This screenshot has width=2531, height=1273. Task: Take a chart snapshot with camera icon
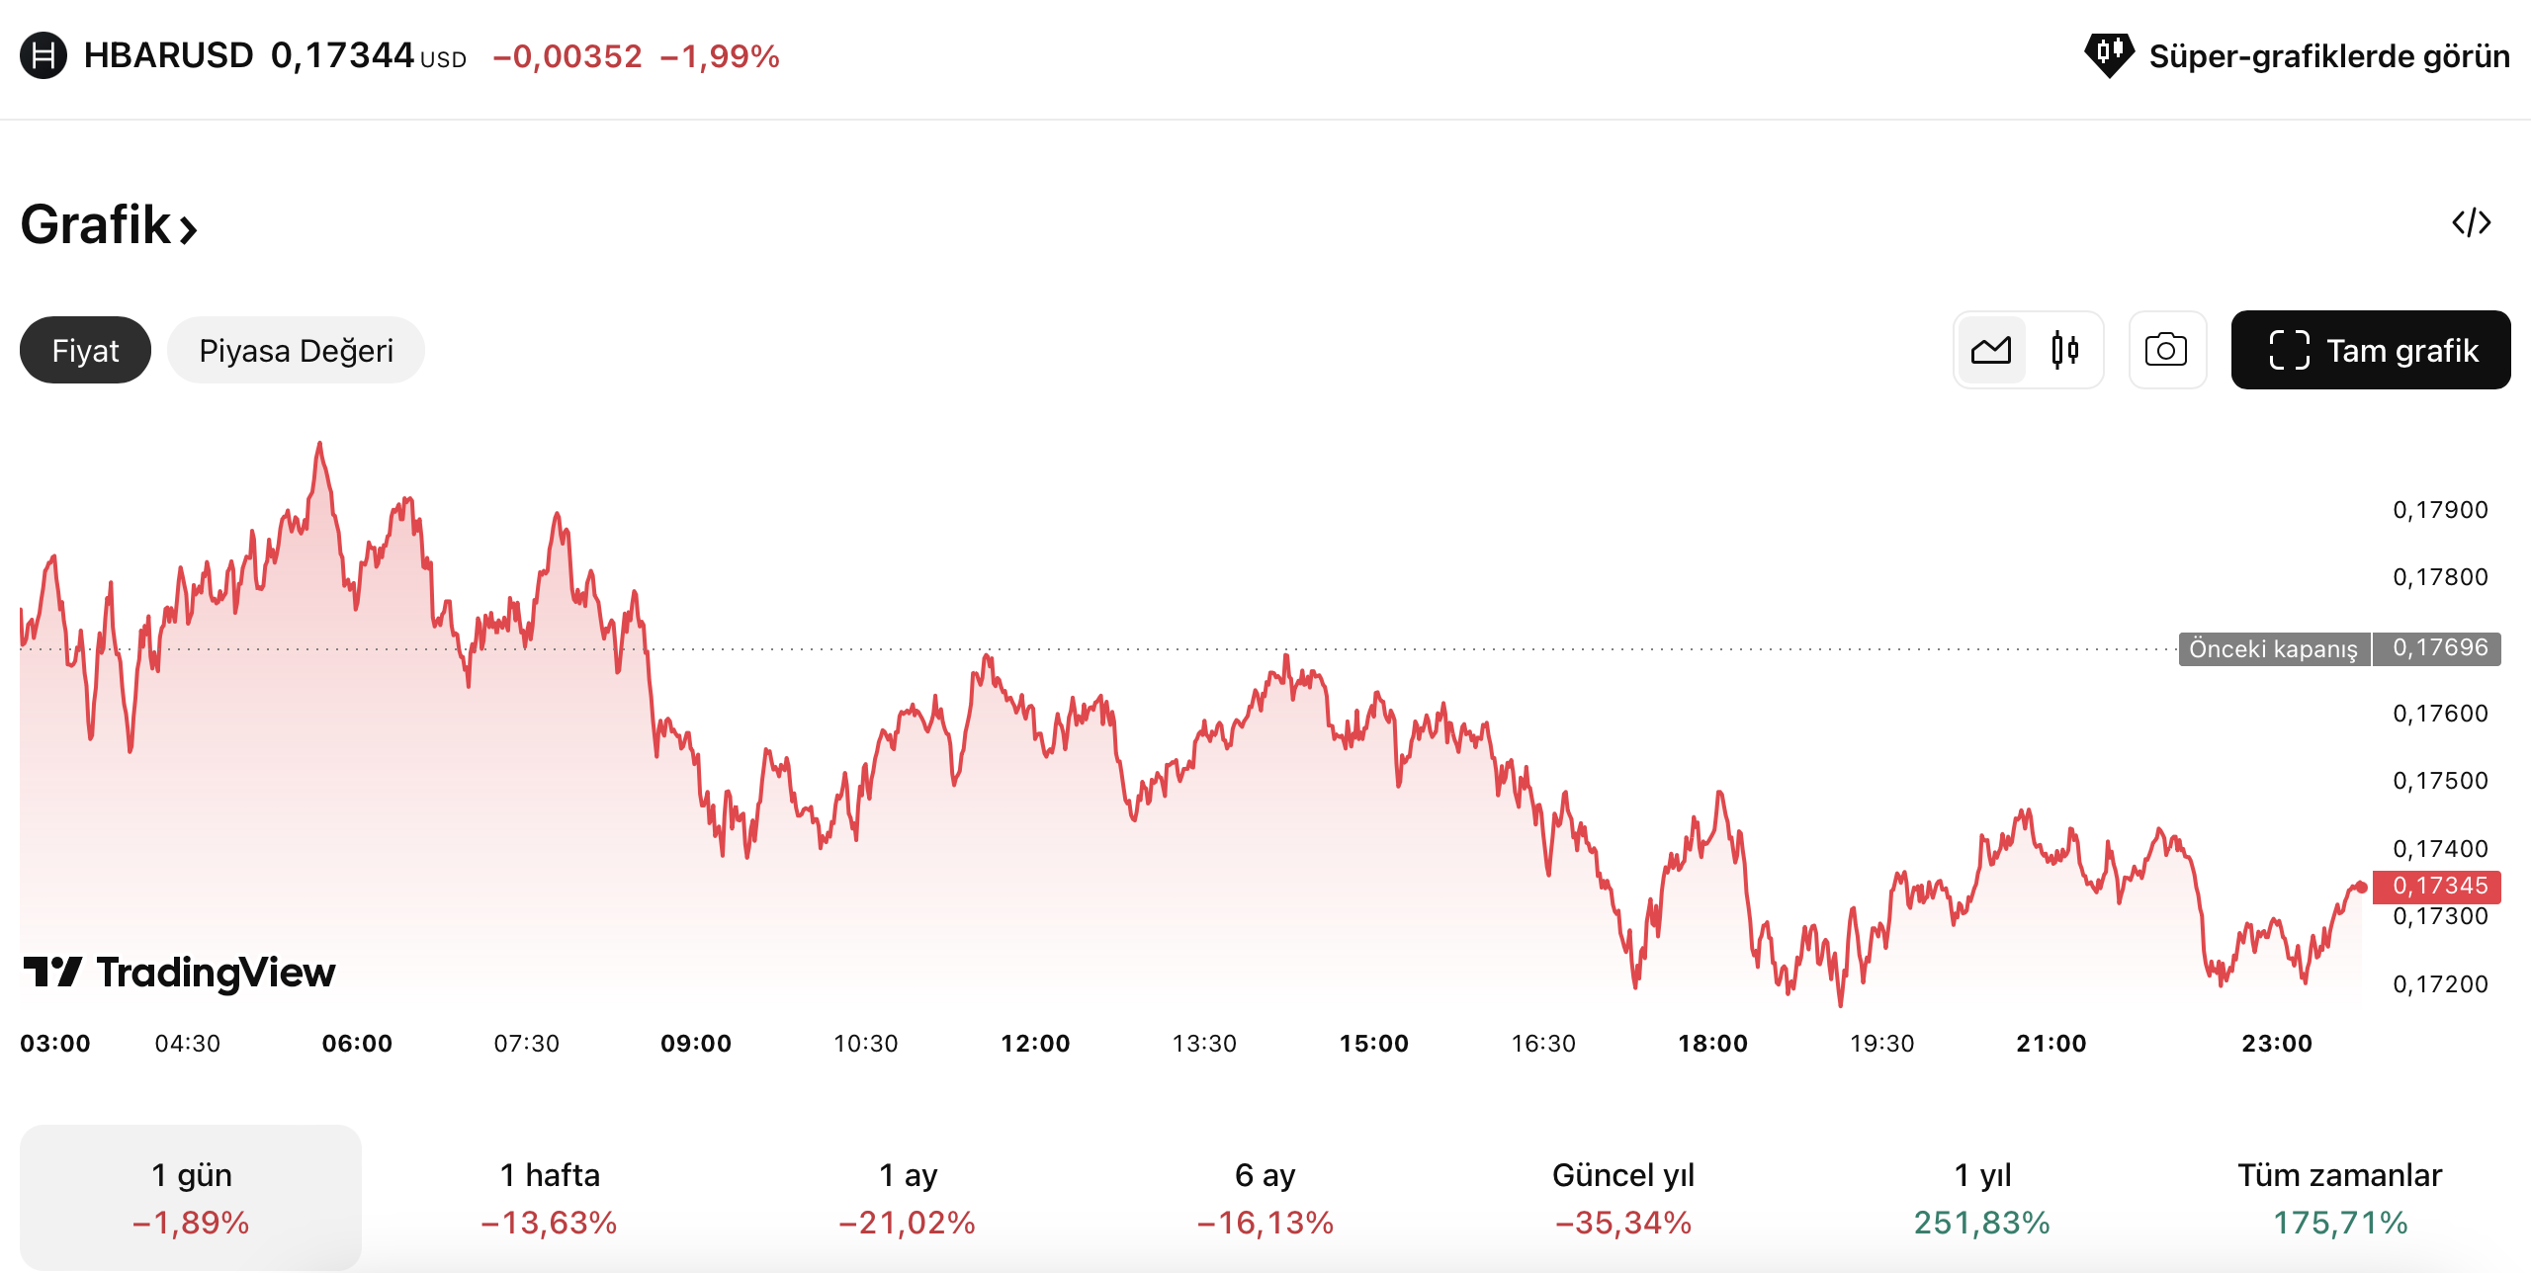pos(2166,350)
